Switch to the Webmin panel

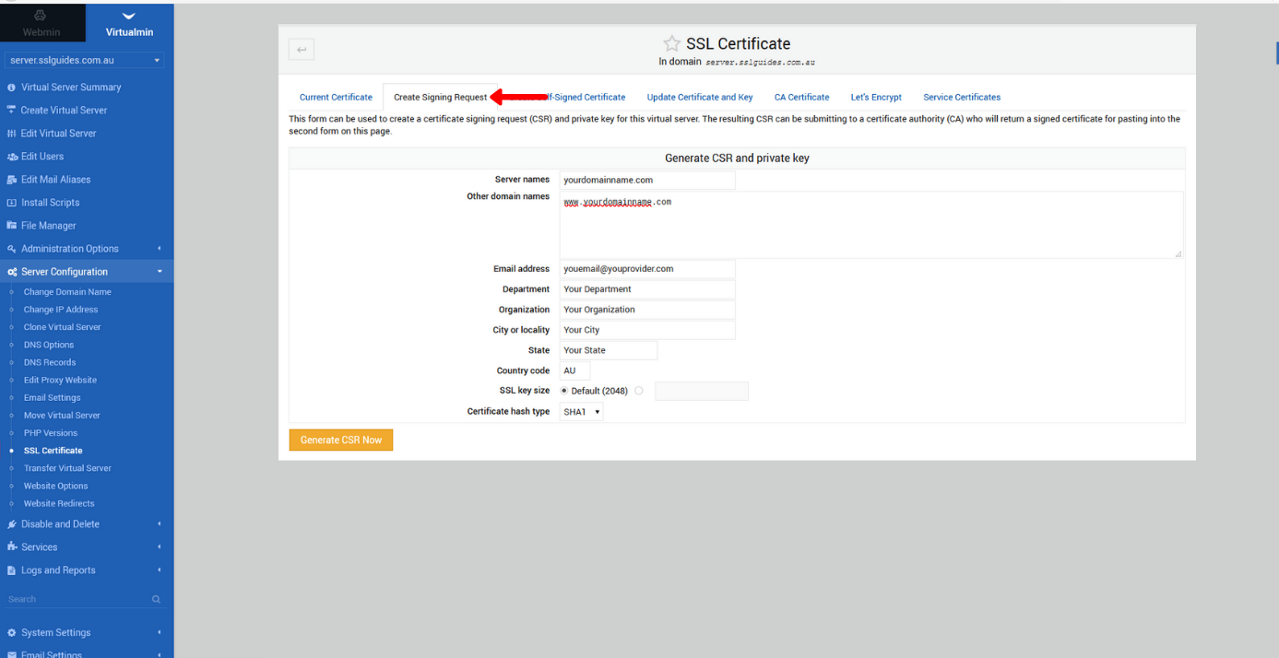point(42,20)
